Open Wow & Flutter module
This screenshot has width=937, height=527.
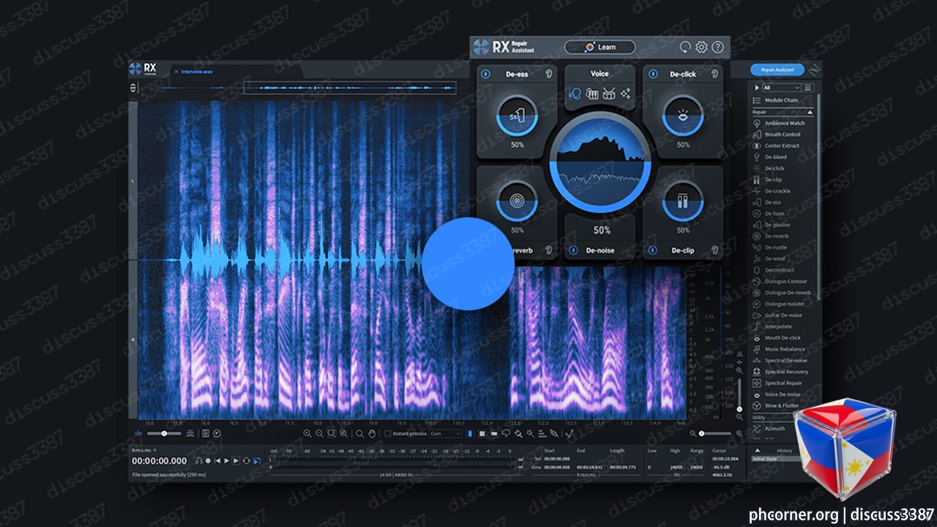(781, 405)
